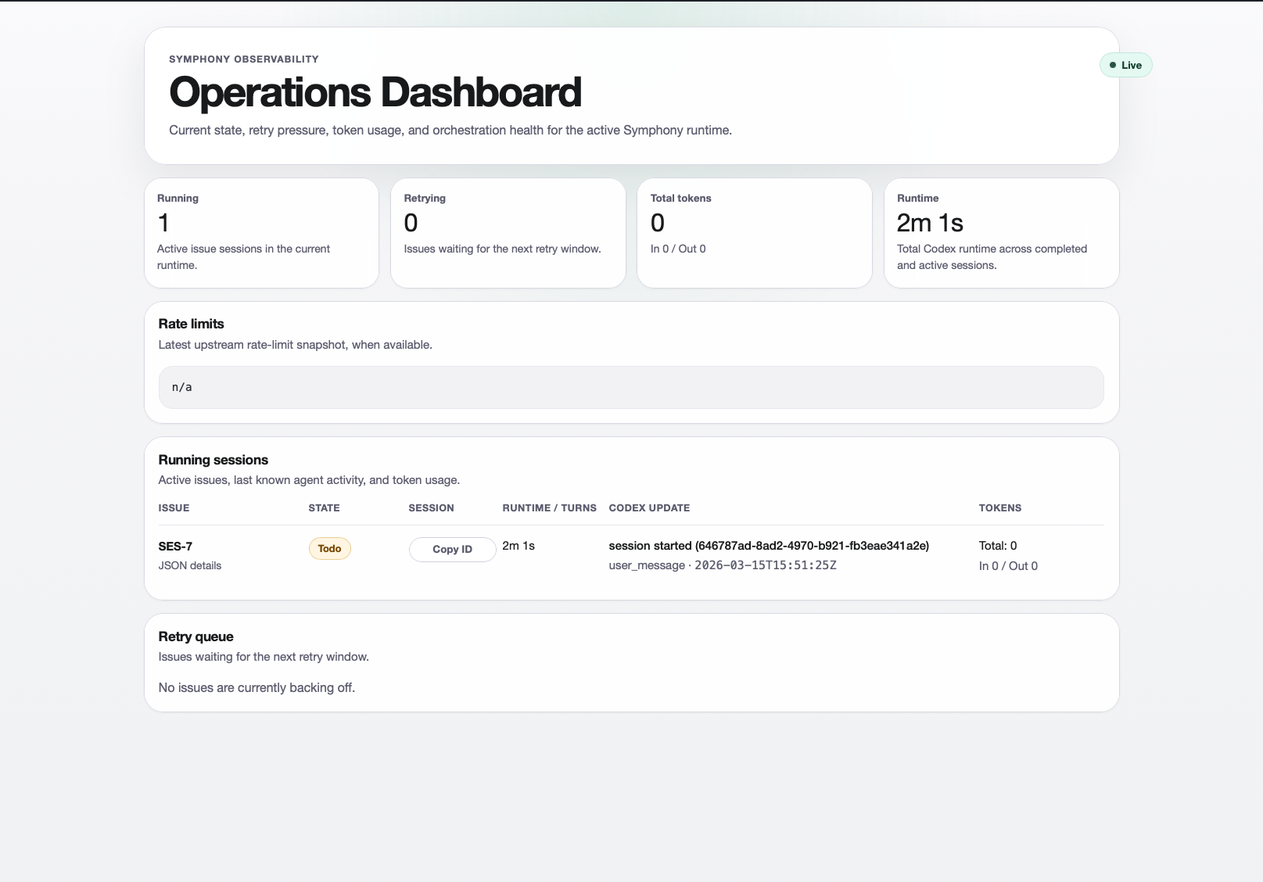The height and width of the screenshot is (882, 1263).
Task: Click the STATE column header
Action: click(324, 507)
